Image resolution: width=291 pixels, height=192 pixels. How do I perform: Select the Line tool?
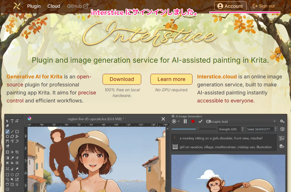[x=12, y=132]
